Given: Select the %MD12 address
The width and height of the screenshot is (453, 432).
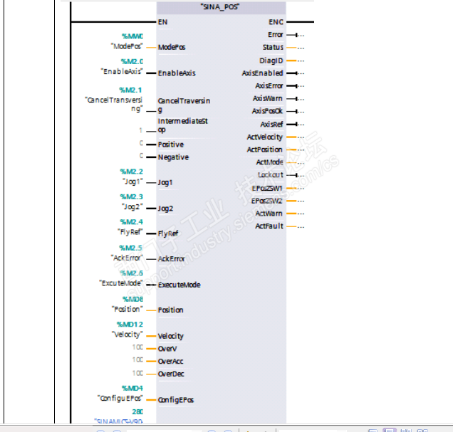Looking at the screenshot, I should pos(130,325).
